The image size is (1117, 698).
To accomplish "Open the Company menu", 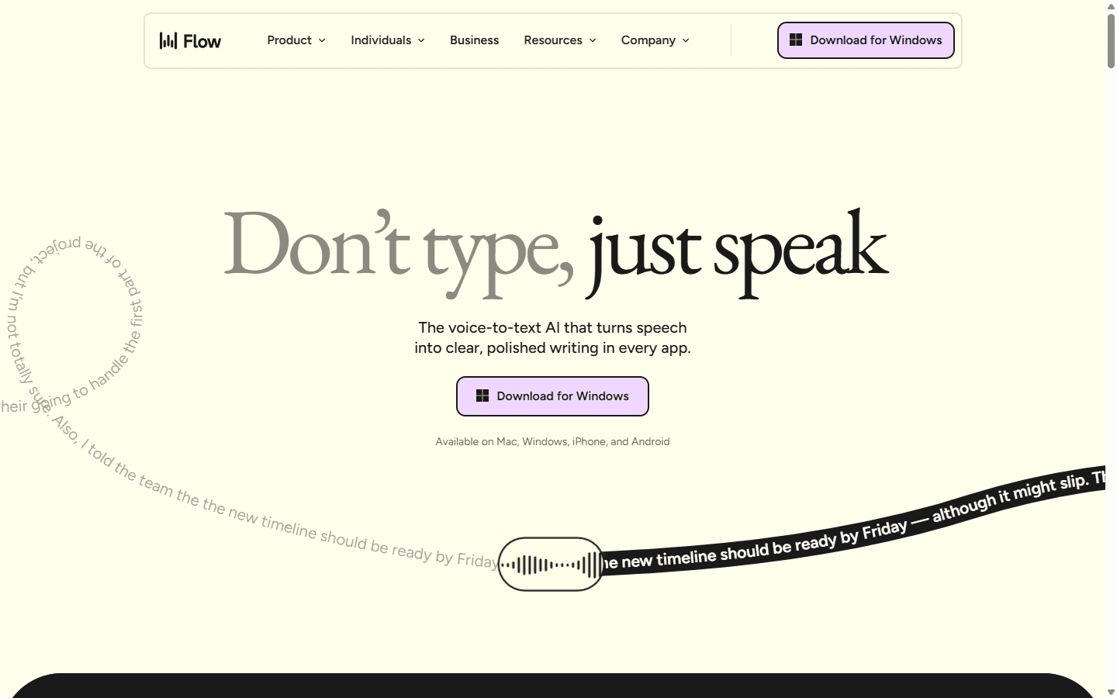I will 655,40.
